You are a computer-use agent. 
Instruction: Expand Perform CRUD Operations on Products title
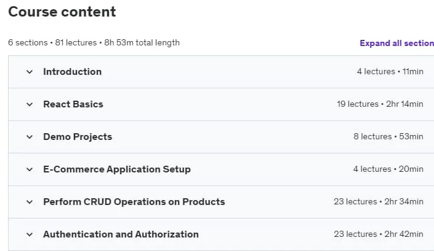[134, 202]
